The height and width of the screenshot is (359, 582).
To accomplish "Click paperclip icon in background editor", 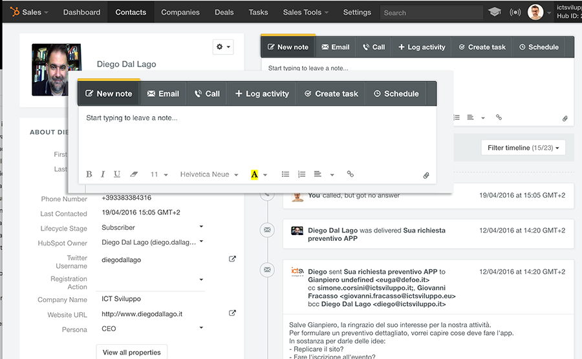I will [565, 119].
